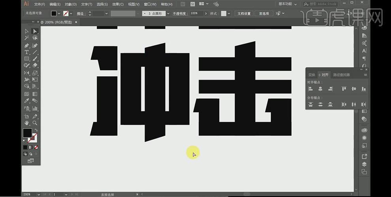Open the 样式 style dropdown

[x=229, y=13]
